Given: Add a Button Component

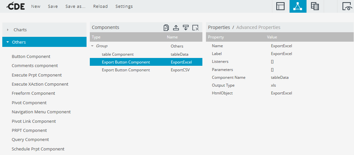Looking at the screenshot, I should pos(31,56).
